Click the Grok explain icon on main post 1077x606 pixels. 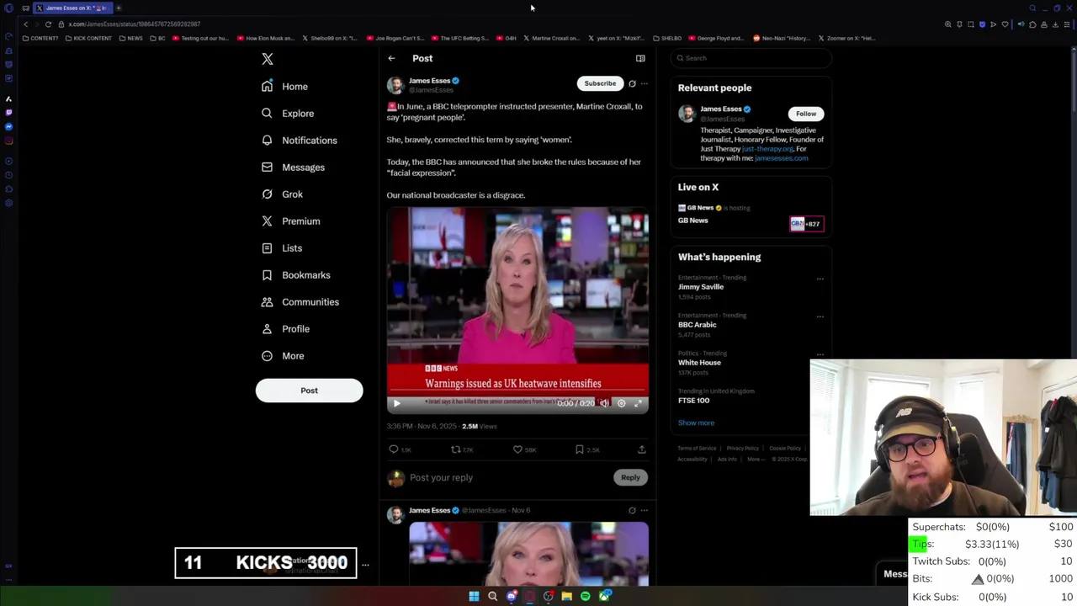[632, 83]
